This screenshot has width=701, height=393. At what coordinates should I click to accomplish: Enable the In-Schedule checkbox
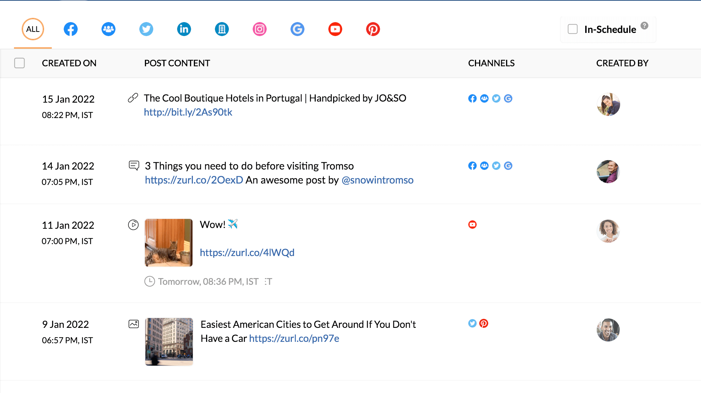click(x=573, y=29)
